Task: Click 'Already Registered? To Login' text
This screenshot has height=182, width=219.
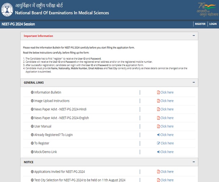Action: (53, 135)
